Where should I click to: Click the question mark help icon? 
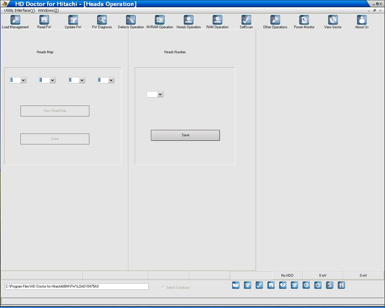283,285
